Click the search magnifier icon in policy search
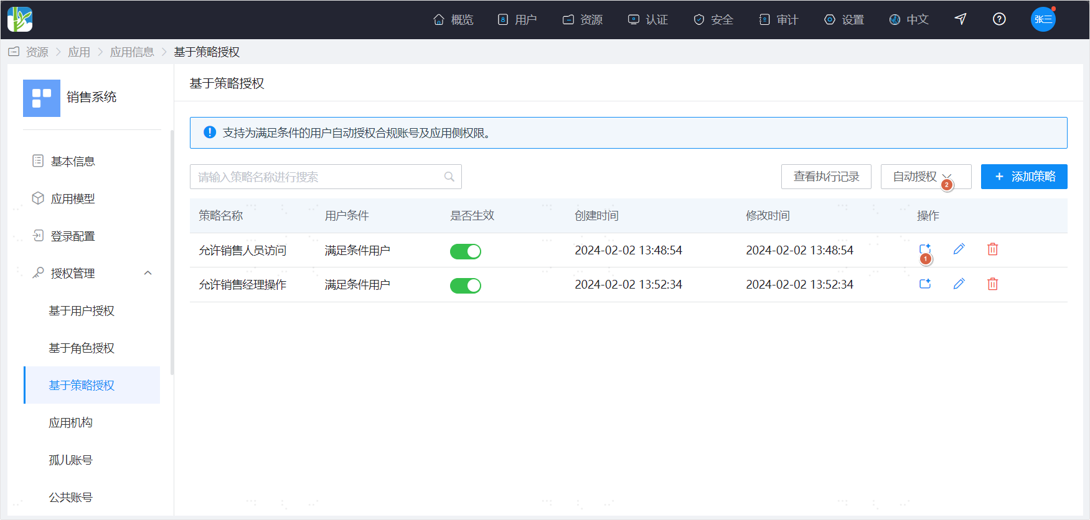Viewport: 1090px width, 520px height. pos(449,177)
